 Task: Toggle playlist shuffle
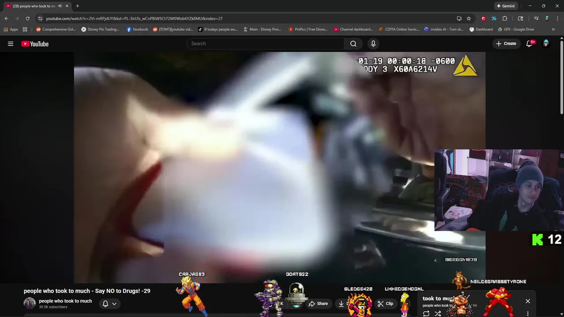click(x=438, y=314)
